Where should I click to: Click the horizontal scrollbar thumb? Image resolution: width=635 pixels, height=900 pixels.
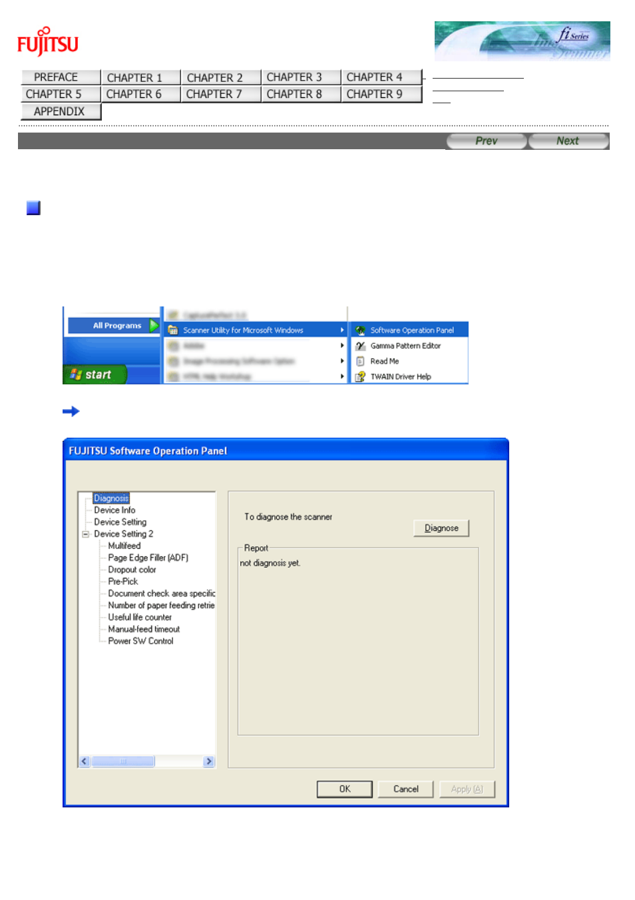122,761
